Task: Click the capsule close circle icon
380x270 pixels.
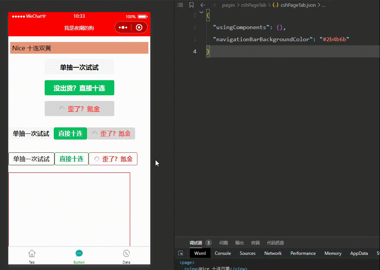Action: [139, 28]
